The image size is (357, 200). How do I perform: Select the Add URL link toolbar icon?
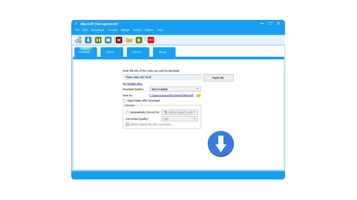78,40
